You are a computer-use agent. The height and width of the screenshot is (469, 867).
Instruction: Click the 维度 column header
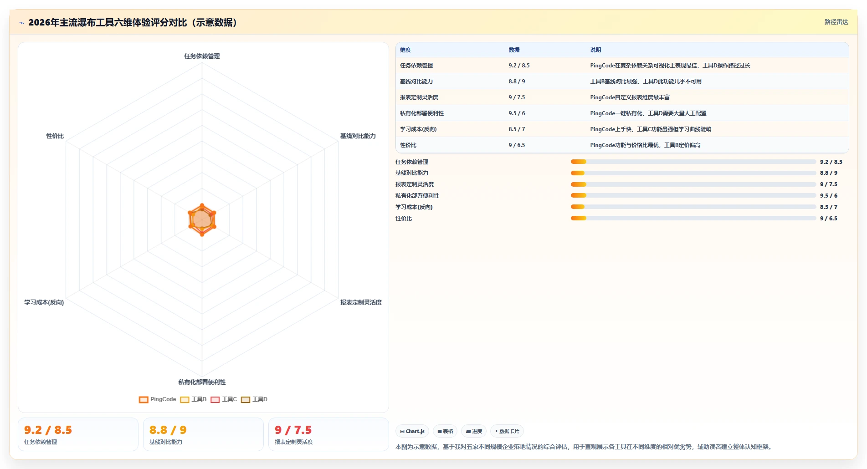(x=405, y=50)
